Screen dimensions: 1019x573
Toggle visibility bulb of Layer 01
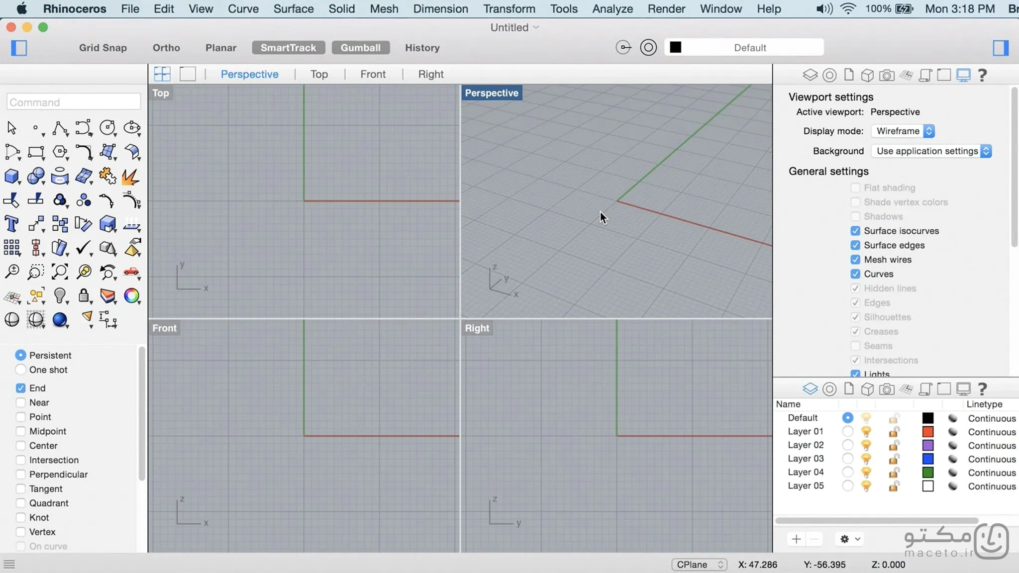pos(866,432)
